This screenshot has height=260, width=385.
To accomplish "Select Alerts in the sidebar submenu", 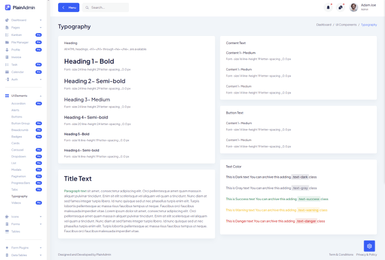I will pos(15,110).
